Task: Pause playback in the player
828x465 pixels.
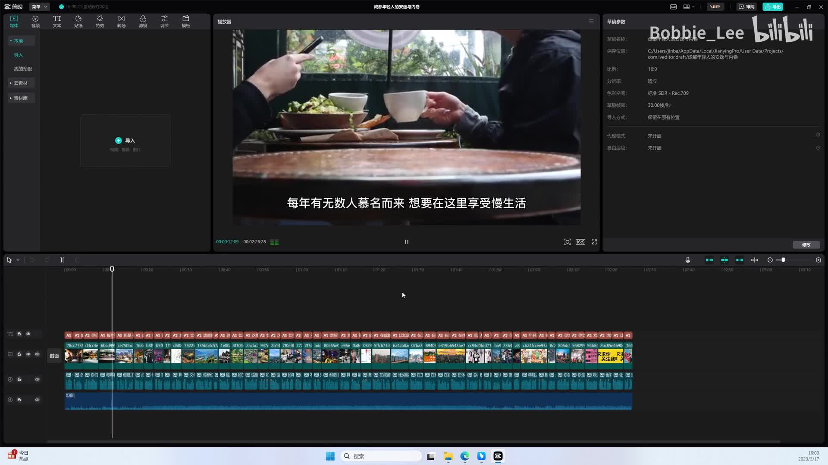Action: (x=407, y=242)
